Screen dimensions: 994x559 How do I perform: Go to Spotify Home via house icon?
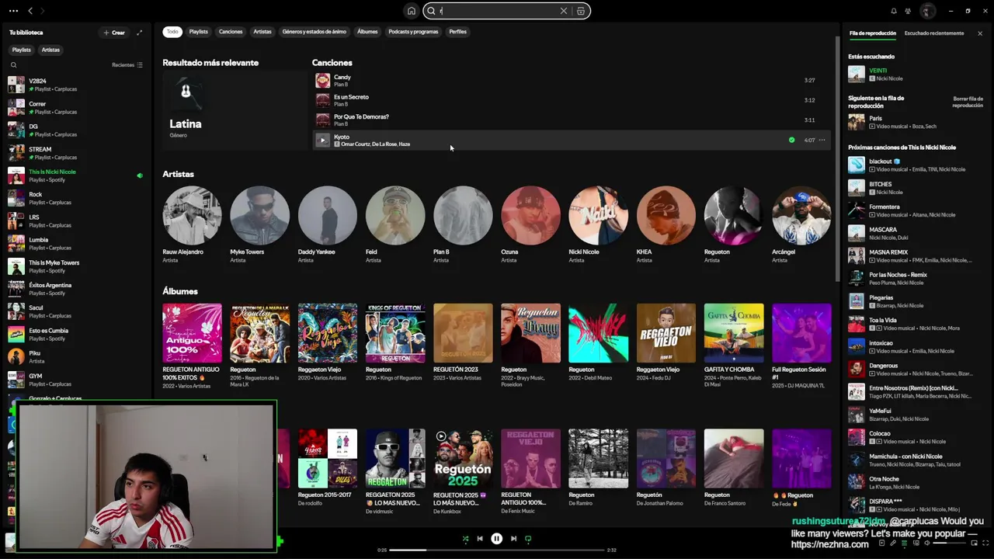coord(411,11)
